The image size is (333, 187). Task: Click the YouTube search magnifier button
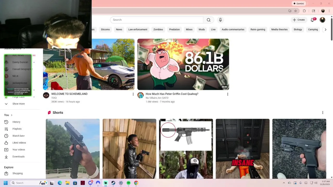[208, 20]
